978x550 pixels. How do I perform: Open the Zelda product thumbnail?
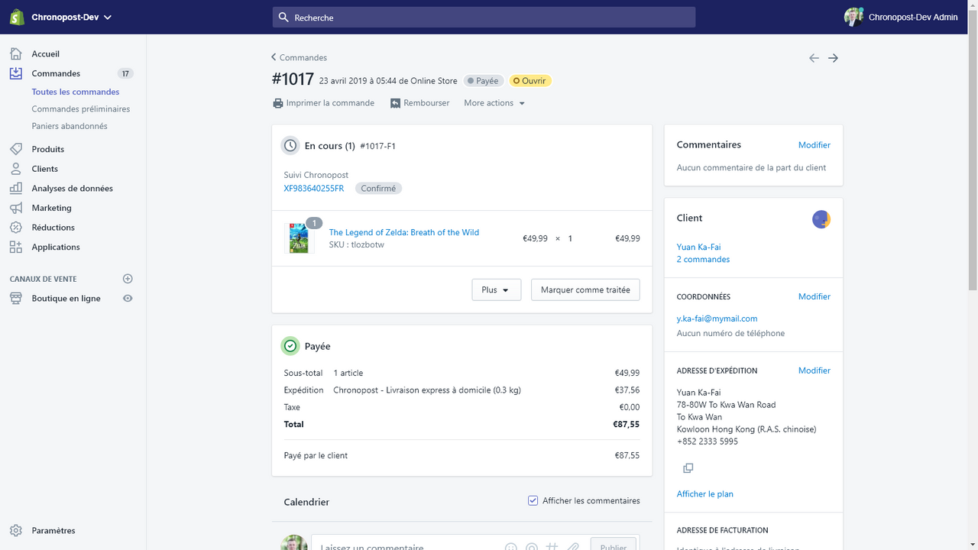(x=299, y=238)
